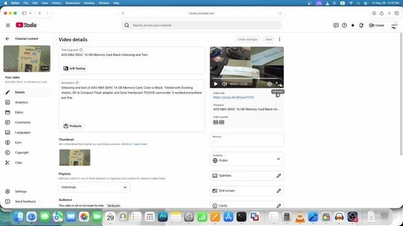Click Send feedback in the sidebar
Screen dimensions: 403x226
pyautogui.click(x=26, y=202)
